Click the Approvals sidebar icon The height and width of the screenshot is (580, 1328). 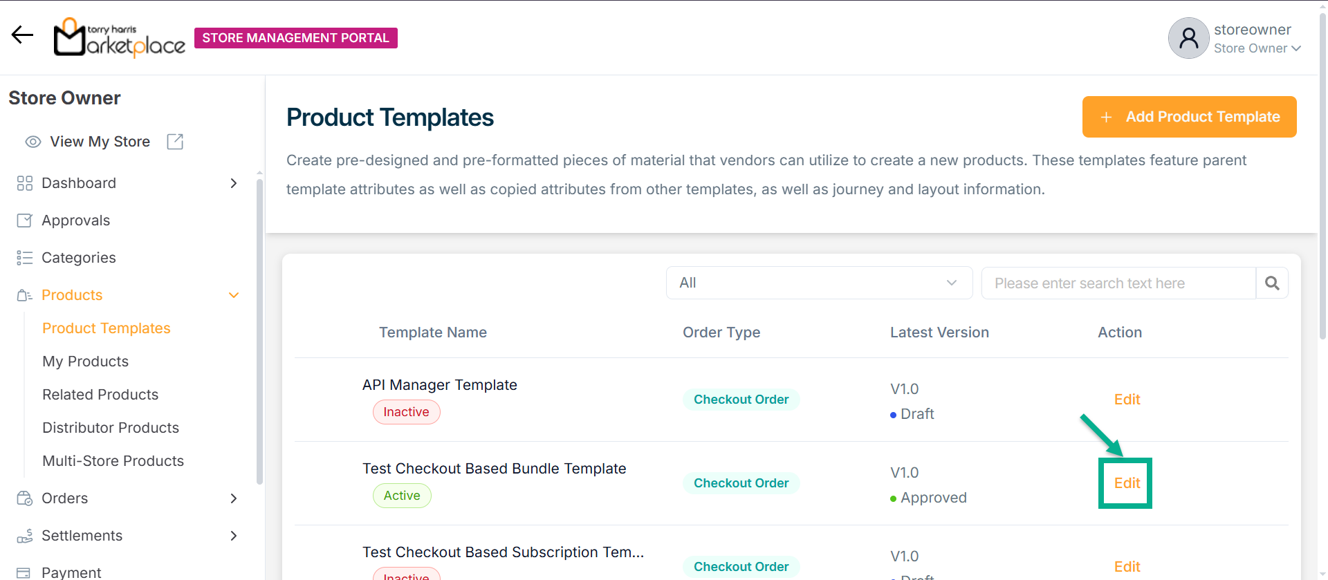click(25, 221)
